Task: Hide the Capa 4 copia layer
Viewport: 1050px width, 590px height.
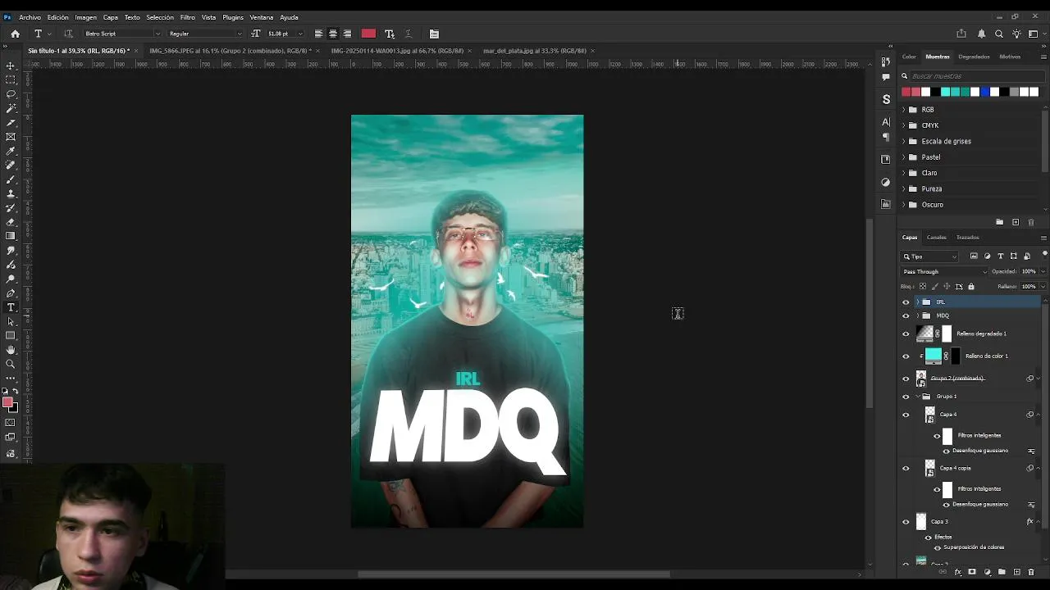Action: tap(906, 469)
